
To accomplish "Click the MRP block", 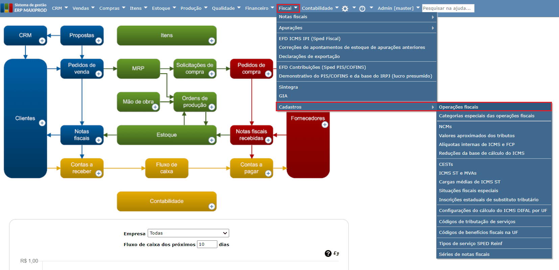I will tap(138, 69).
